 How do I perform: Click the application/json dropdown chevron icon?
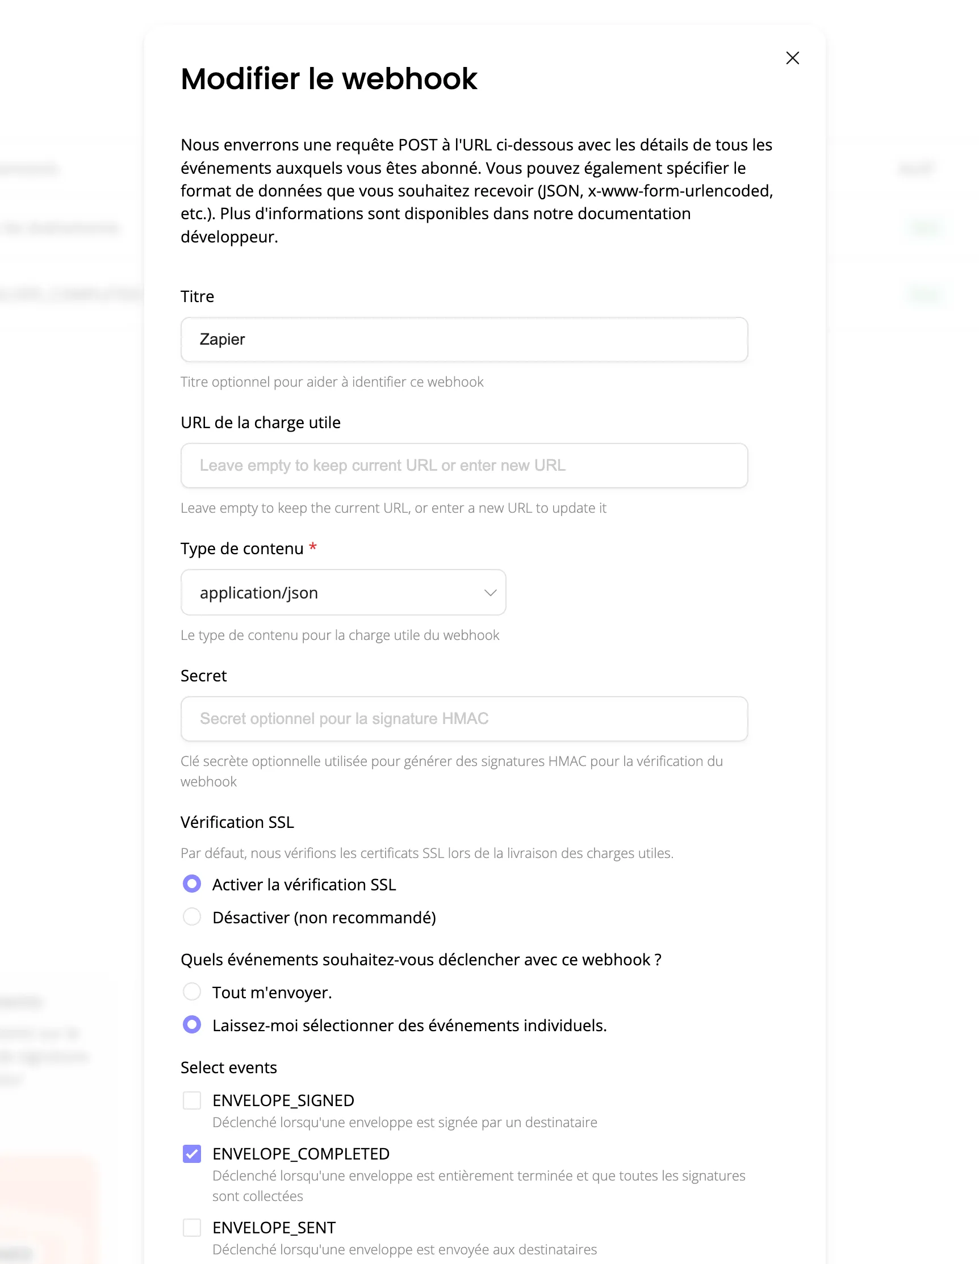pos(490,593)
